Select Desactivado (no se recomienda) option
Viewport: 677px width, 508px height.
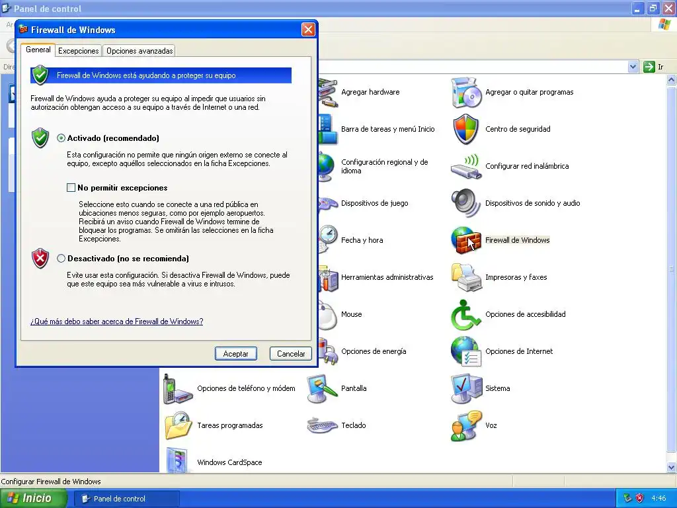pyautogui.click(x=61, y=259)
